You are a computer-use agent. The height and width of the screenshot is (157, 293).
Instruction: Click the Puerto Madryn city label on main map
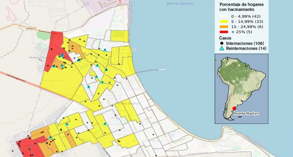coord(128,103)
